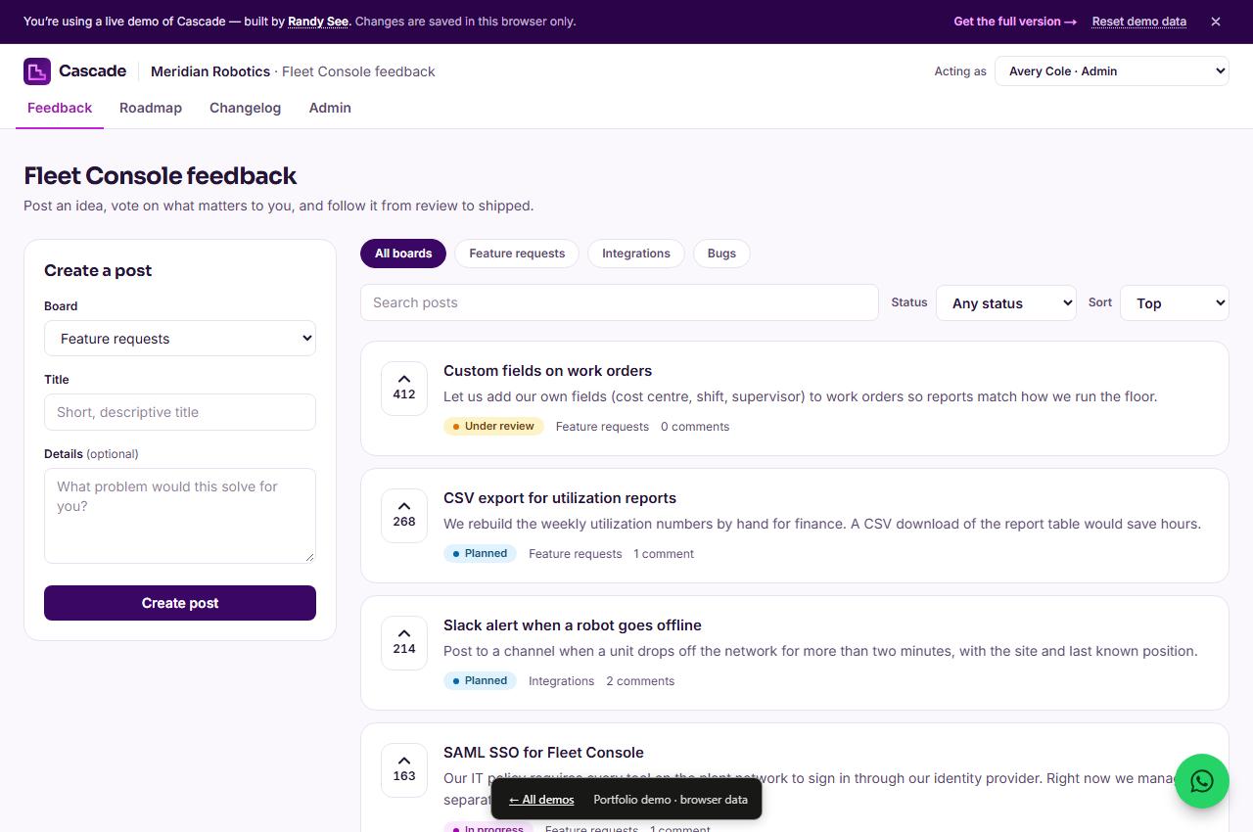
Task: Click the 0 comments text on Custom fields post
Action: pos(695,427)
